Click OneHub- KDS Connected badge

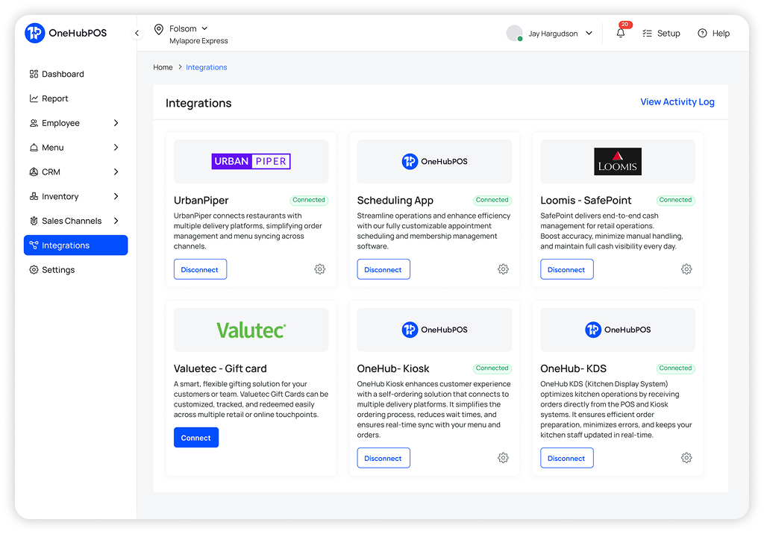[675, 368]
